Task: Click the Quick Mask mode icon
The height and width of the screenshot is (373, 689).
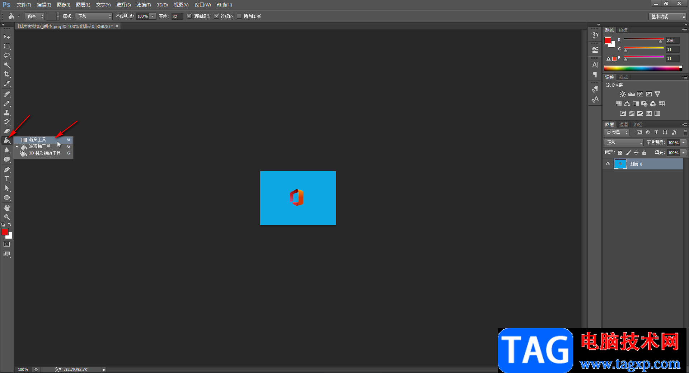Action: pos(7,244)
